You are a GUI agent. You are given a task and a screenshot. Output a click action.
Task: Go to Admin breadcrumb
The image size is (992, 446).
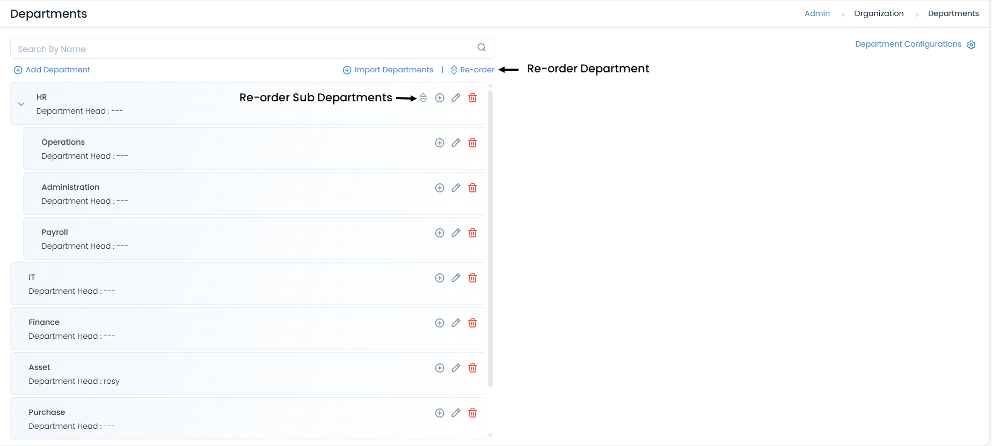click(817, 13)
